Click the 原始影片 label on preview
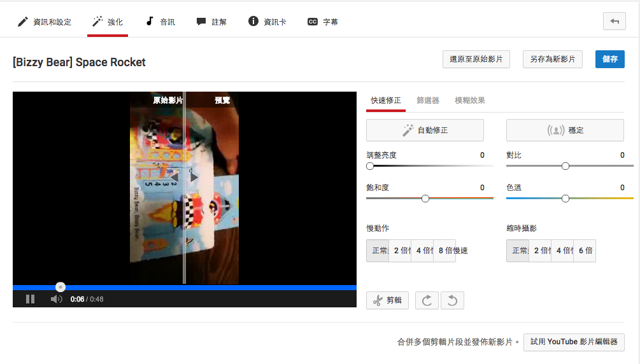This screenshot has width=640, height=364. click(x=167, y=101)
